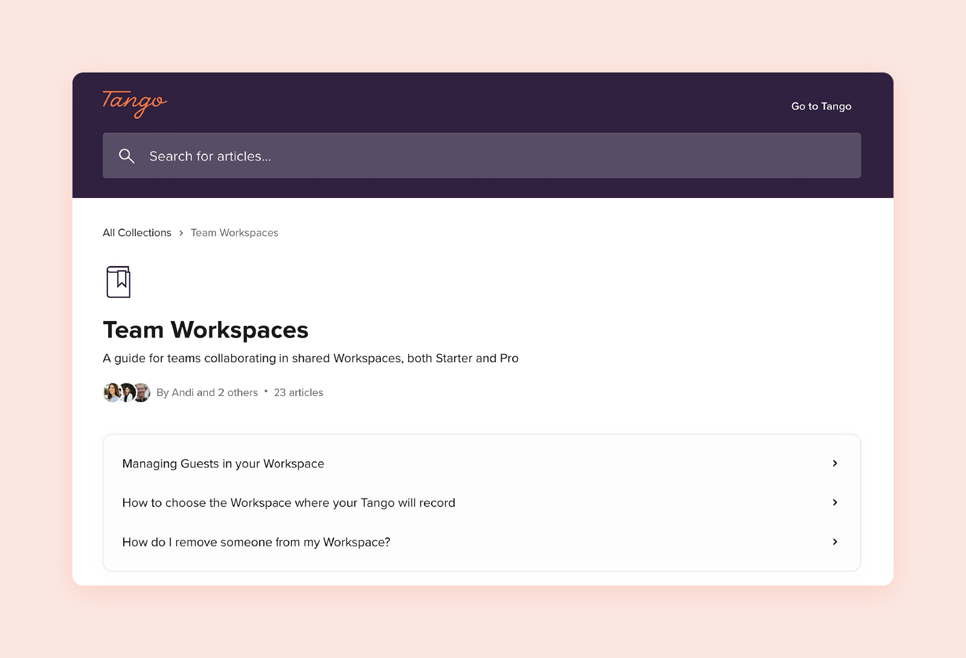The width and height of the screenshot is (966, 658).
Task: Open Andi's avatar picture
Action: [x=112, y=392]
